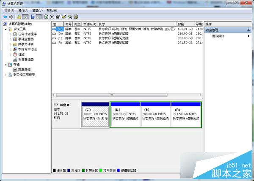The height and width of the screenshot is (181, 254).
Task: Select 计算机管理(本地) root node
Action: tap(20, 24)
